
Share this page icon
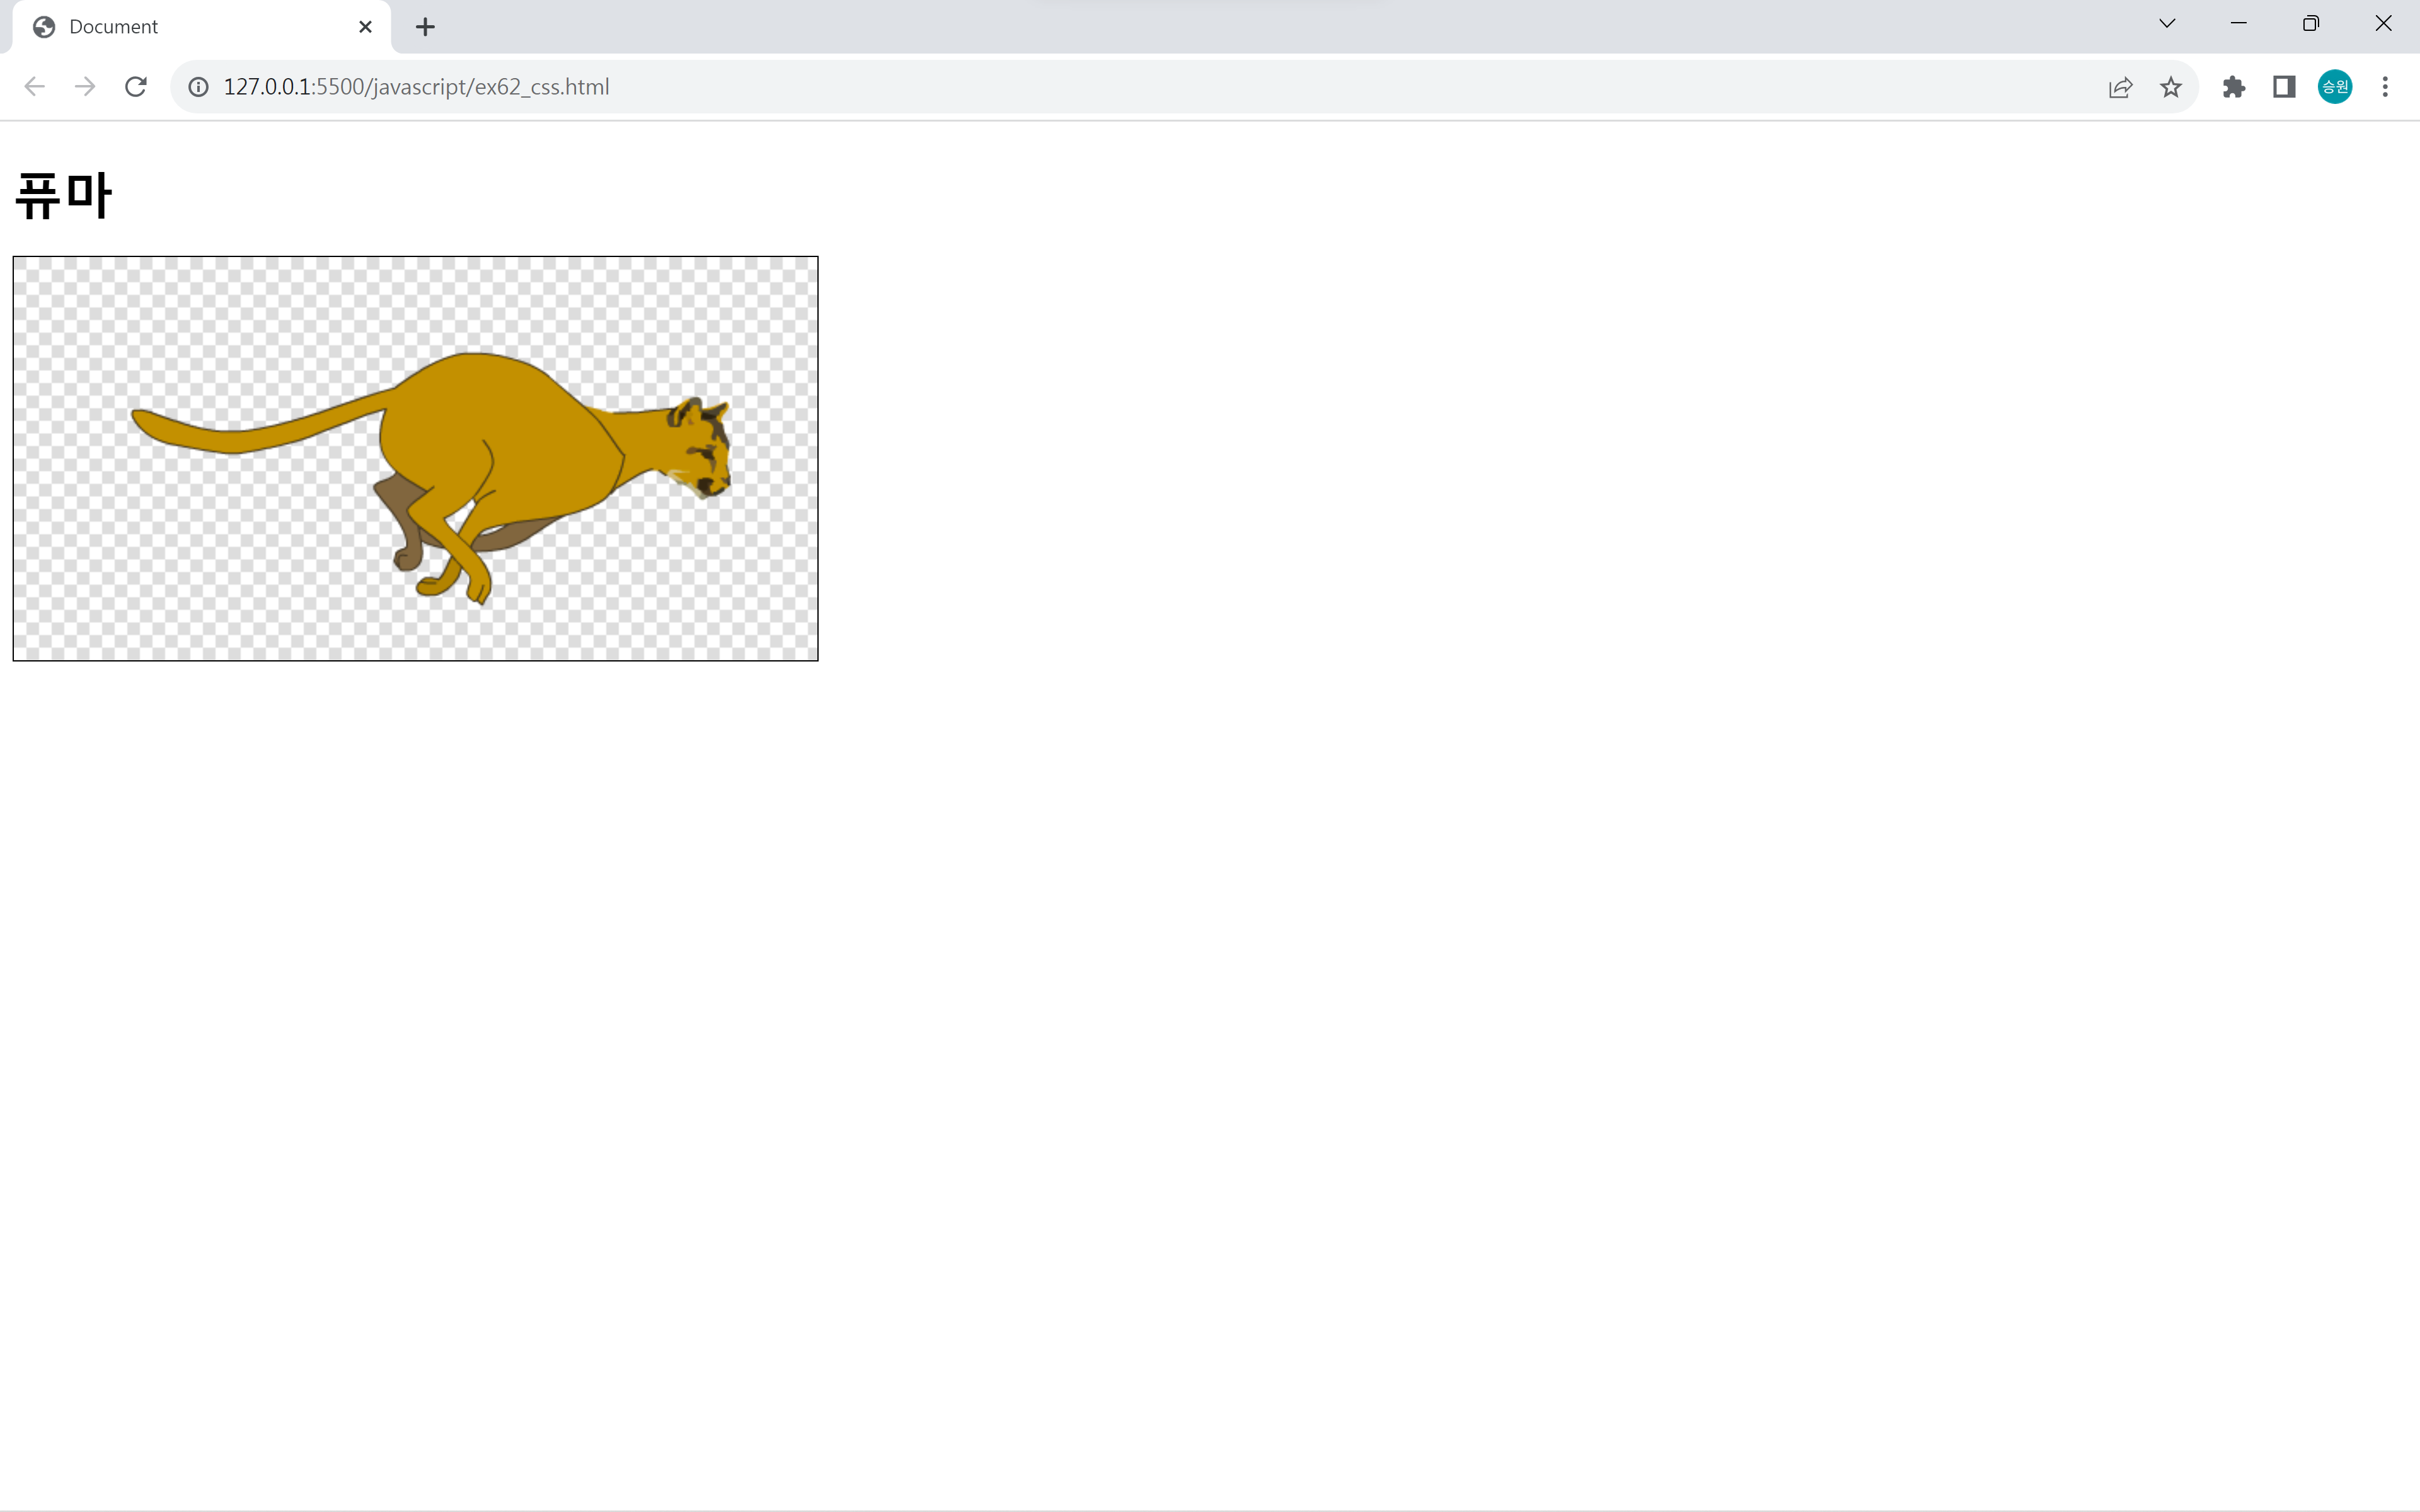click(x=2120, y=87)
